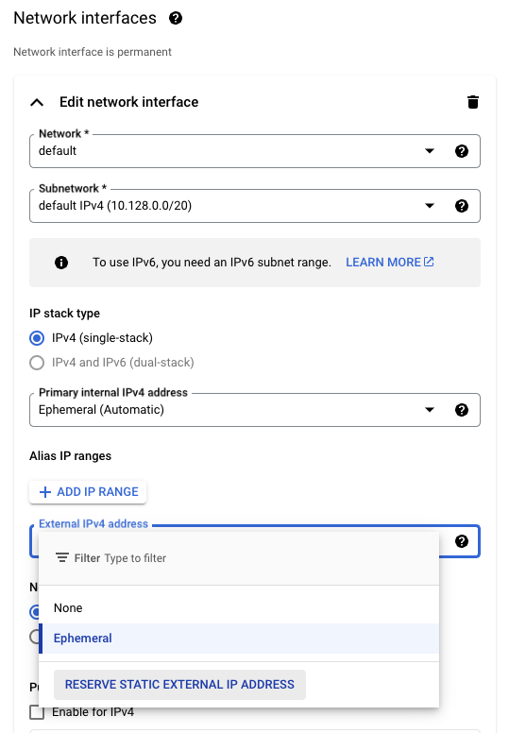Screen dimensions: 509x733
Task: Choose None in the external address list
Action: coord(239,607)
